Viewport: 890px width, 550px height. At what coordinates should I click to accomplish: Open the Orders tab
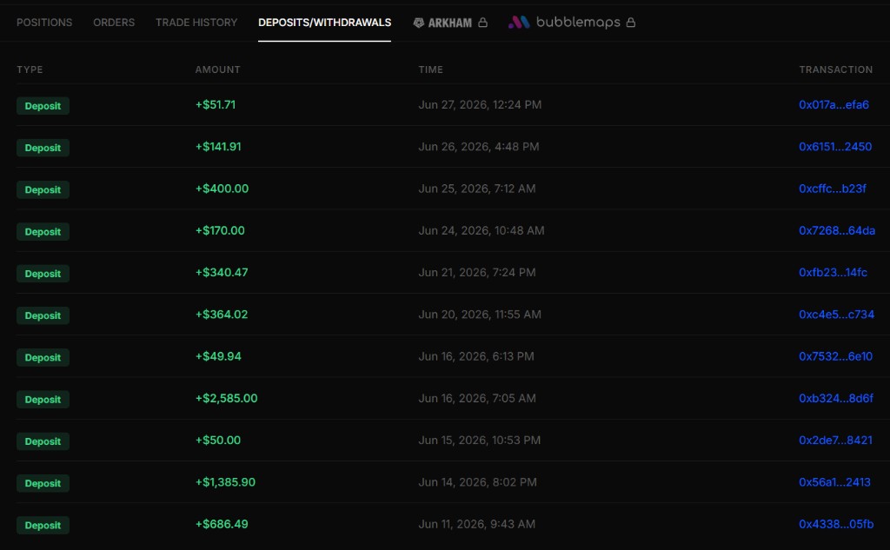tap(114, 22)
